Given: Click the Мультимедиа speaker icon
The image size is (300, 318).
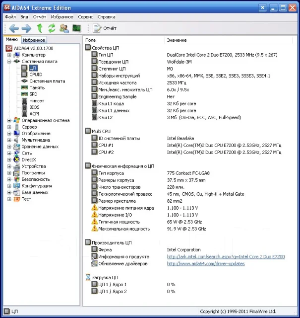Looking at the screenshot, I should (16, 140).
